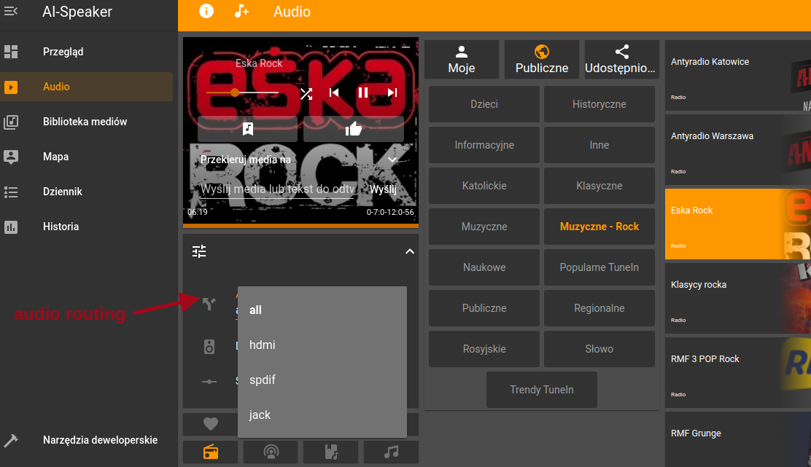Viewport: 811px width, 467px height.
Task: Toggle shuffle on the Eska Rock player
Action: point(306,93)
